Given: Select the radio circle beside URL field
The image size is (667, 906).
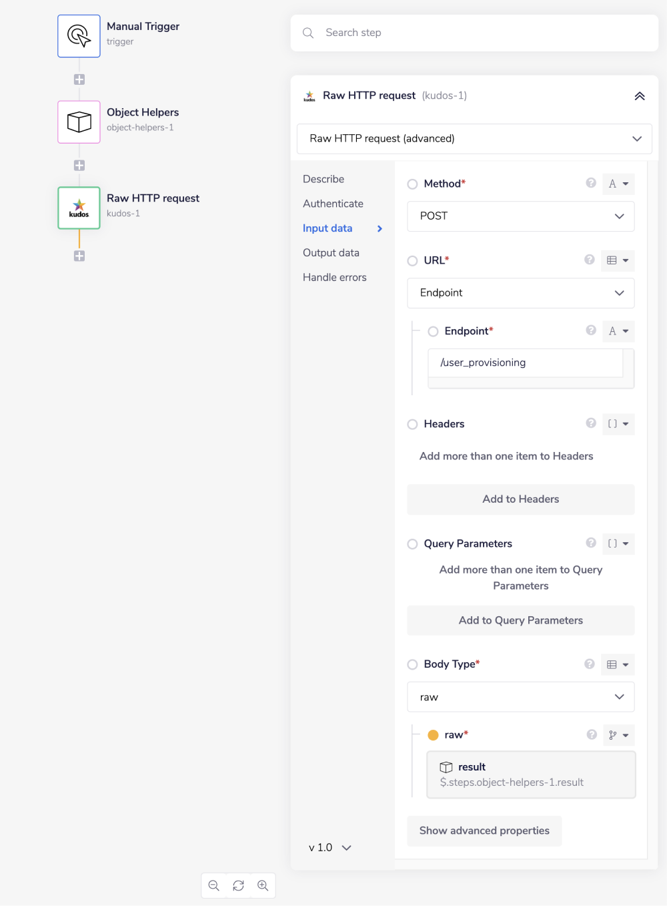Looking at the screenshot, I should [x=412, y=260].
